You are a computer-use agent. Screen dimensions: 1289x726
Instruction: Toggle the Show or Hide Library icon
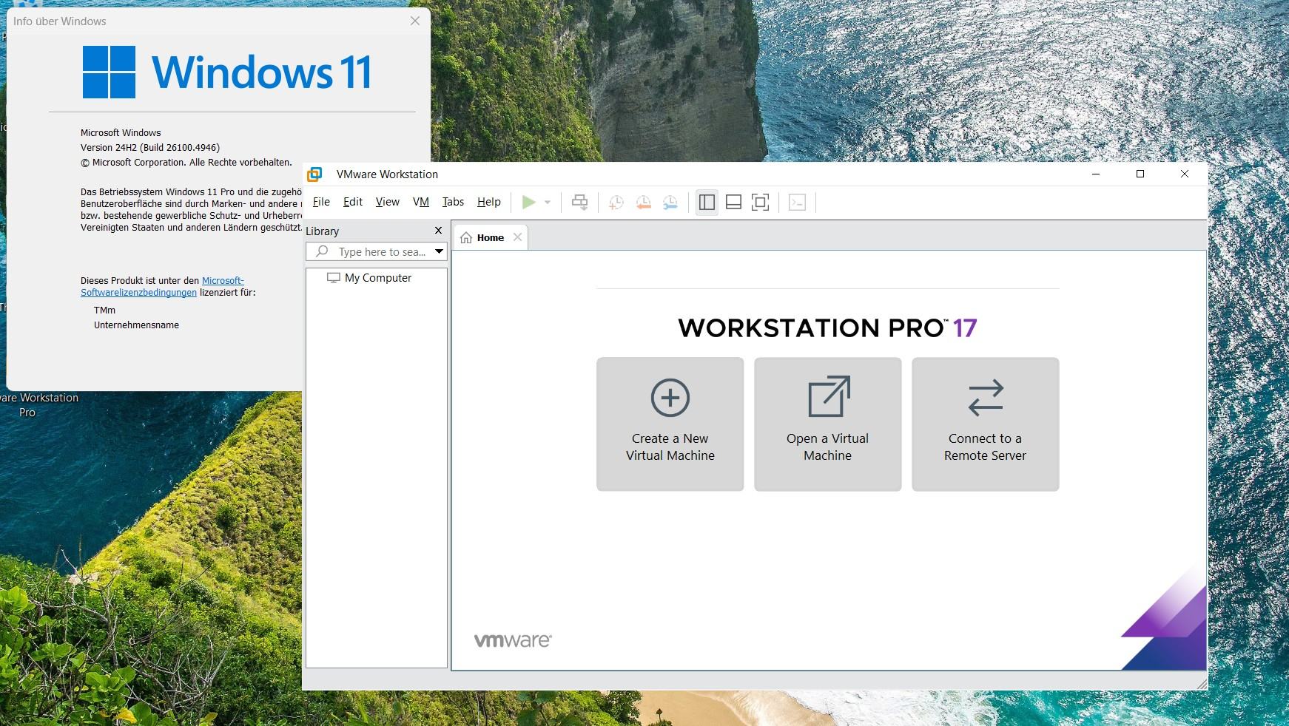(707, 202)
